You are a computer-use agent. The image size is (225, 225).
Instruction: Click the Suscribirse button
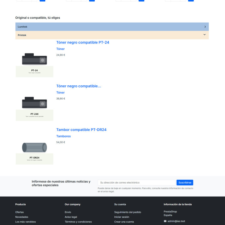[x=185, y=182]
